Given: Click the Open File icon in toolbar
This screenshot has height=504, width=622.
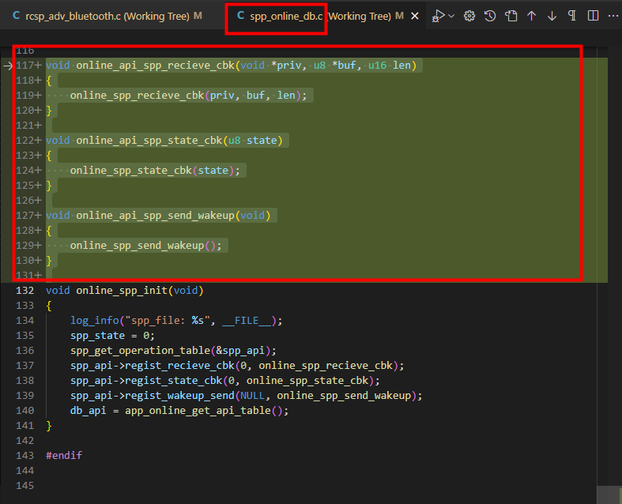Looking at the screenshot, I should click(511, 16).
